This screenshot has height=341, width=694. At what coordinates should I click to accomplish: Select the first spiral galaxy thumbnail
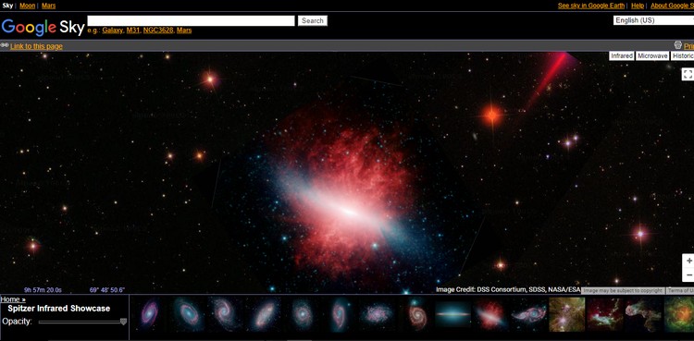(x=150, y=313)
